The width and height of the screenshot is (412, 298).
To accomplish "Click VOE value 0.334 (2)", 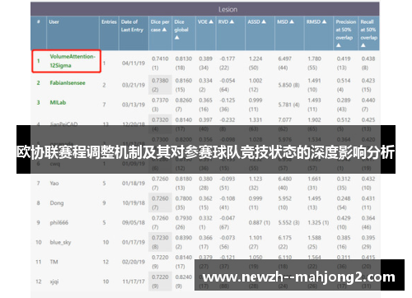I will pos(206,85).
